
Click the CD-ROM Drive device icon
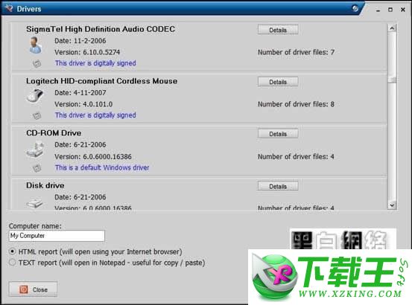[35, 150]
